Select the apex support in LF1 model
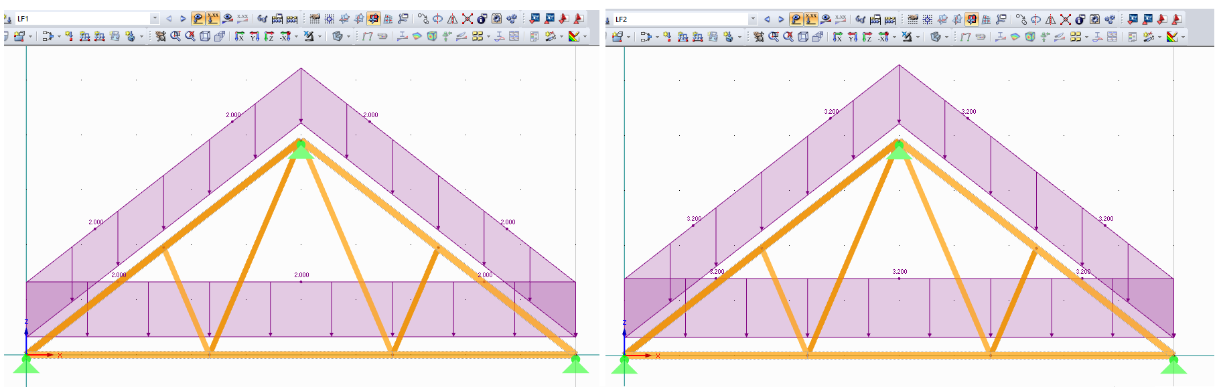The height and width of the screenshot is (387, 1221). 301,150
